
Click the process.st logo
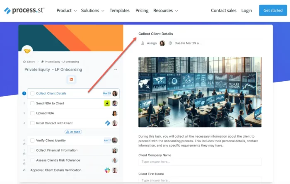24,10
